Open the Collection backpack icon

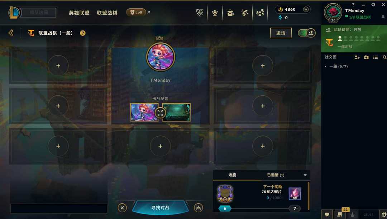(x=230, y=13)
